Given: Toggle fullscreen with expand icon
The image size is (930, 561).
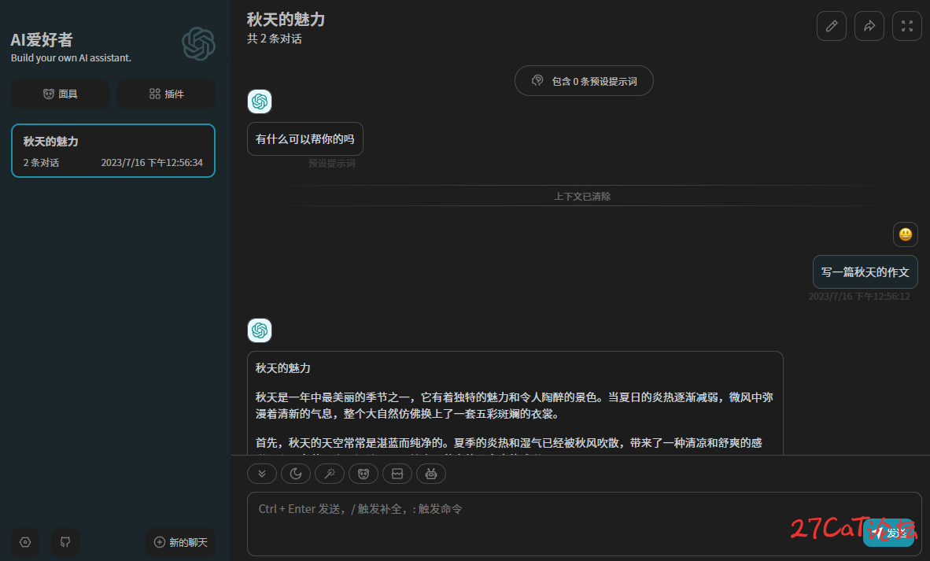Looking at the screenshot, I should (907, 26).
